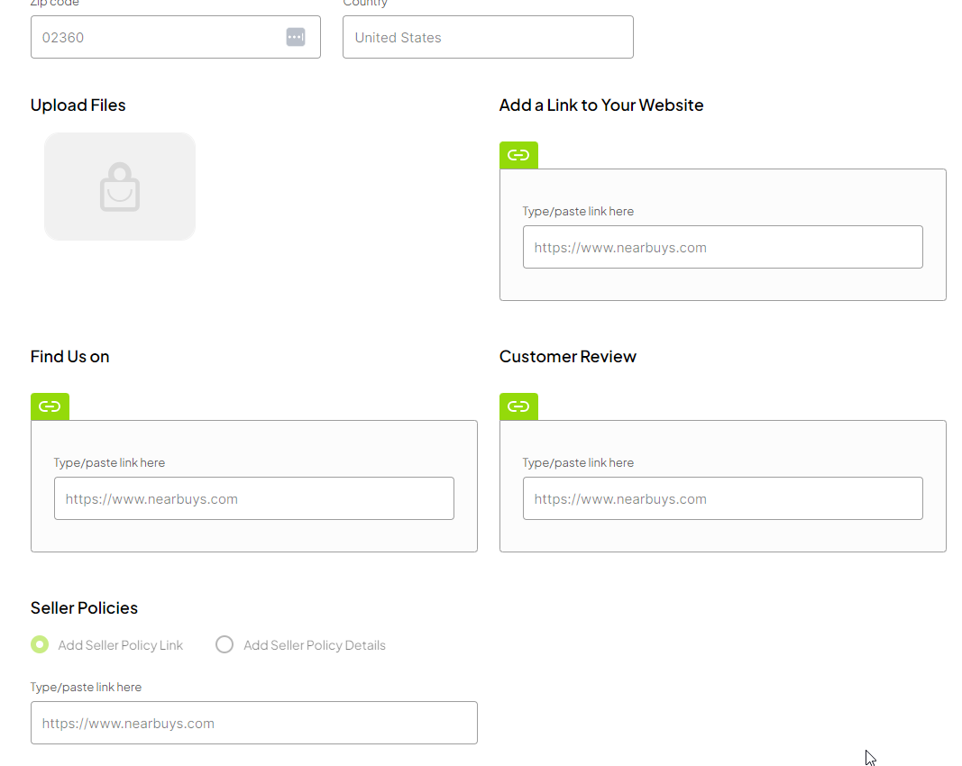Click the Find Us on URL input field
The width and height of the screenshot is (962, 766).
tap(253, 498)
